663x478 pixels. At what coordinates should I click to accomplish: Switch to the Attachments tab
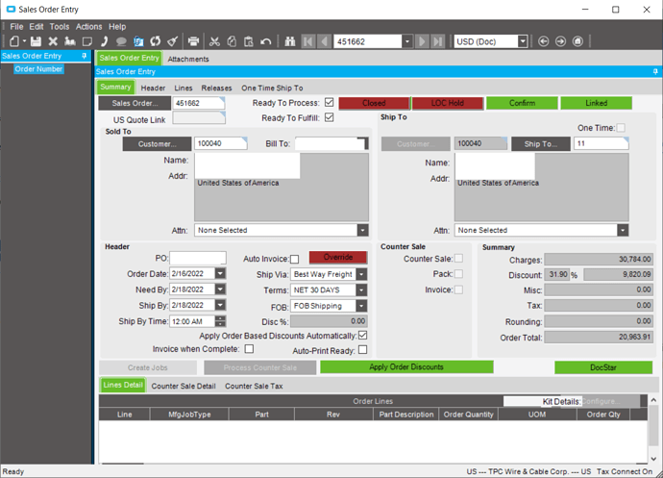[x=188, y=59]
